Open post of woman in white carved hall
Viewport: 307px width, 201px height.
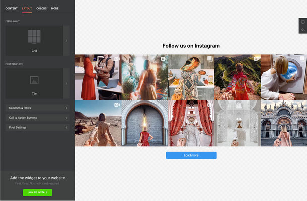238,124
